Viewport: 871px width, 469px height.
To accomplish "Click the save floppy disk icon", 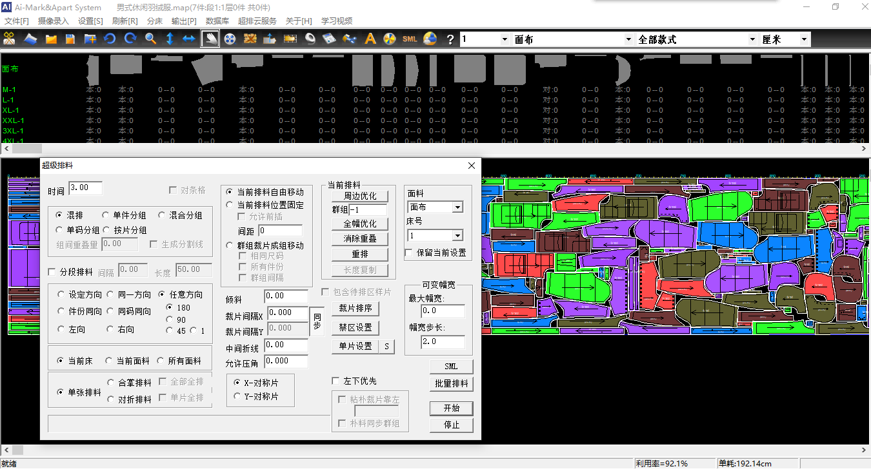I will pos(70,39).
